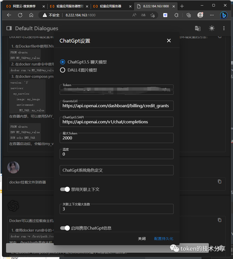Click the ChatGPT logo avatar
This screenshot has width=233, height=259.
(x=13, y=206)
